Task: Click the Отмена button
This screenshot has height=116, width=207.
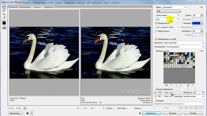Action: tap(172, 113)
